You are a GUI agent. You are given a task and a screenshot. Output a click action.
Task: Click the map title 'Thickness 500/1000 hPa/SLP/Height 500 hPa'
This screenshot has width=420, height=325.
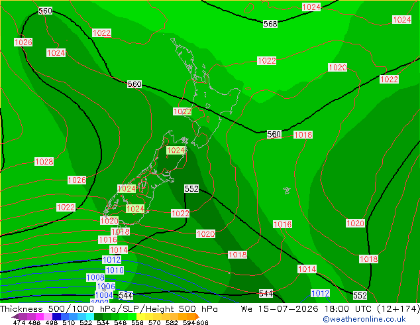tap(109, 309)
